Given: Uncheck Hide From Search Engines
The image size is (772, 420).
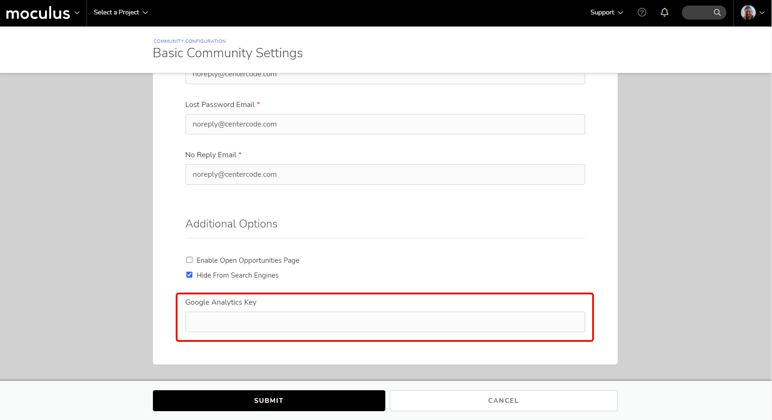Looking at the screenshot, I should [189, 275].
